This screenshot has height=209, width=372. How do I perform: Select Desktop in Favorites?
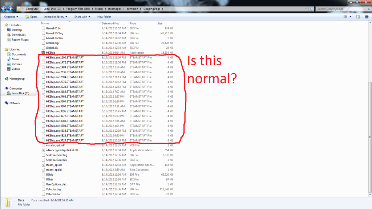click(x=17, y=30)
